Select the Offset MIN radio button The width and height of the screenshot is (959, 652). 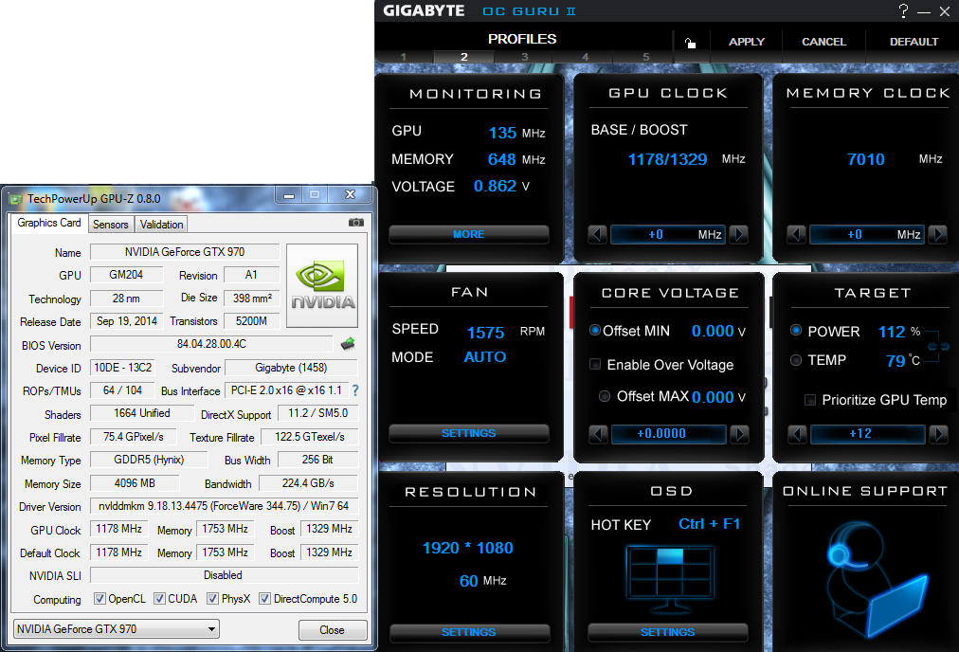point(594,331)
